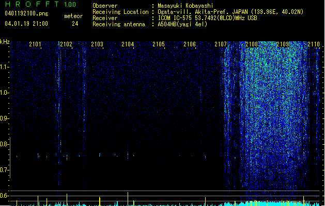This screenshot has width=325, height=206.
Task: Click the meteor echo at 2104
Action: (x=128, y=156)
